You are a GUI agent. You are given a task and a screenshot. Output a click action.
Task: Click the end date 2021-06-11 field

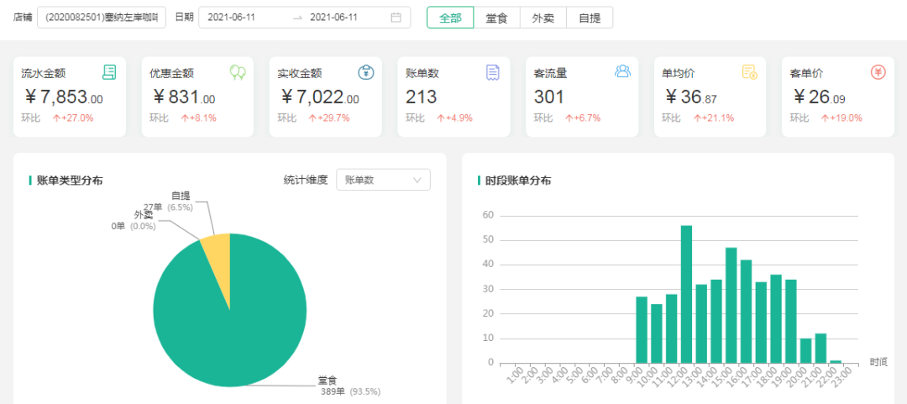335,18
